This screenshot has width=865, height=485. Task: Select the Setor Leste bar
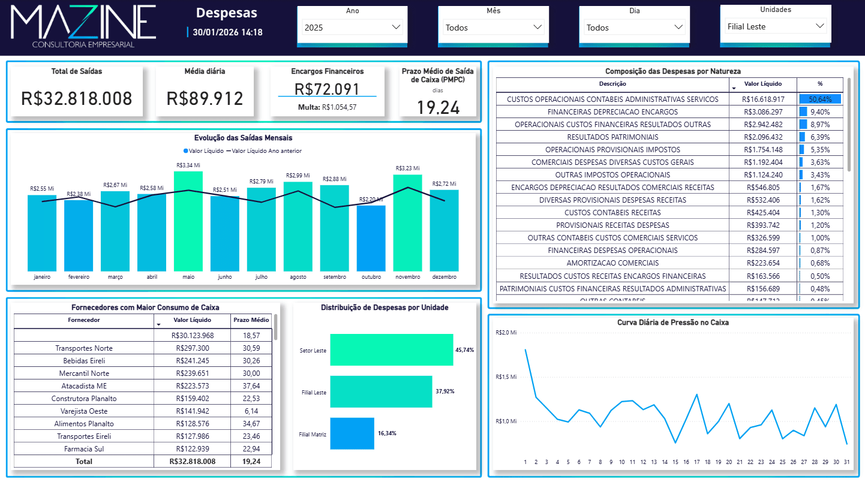click(391, 350)
